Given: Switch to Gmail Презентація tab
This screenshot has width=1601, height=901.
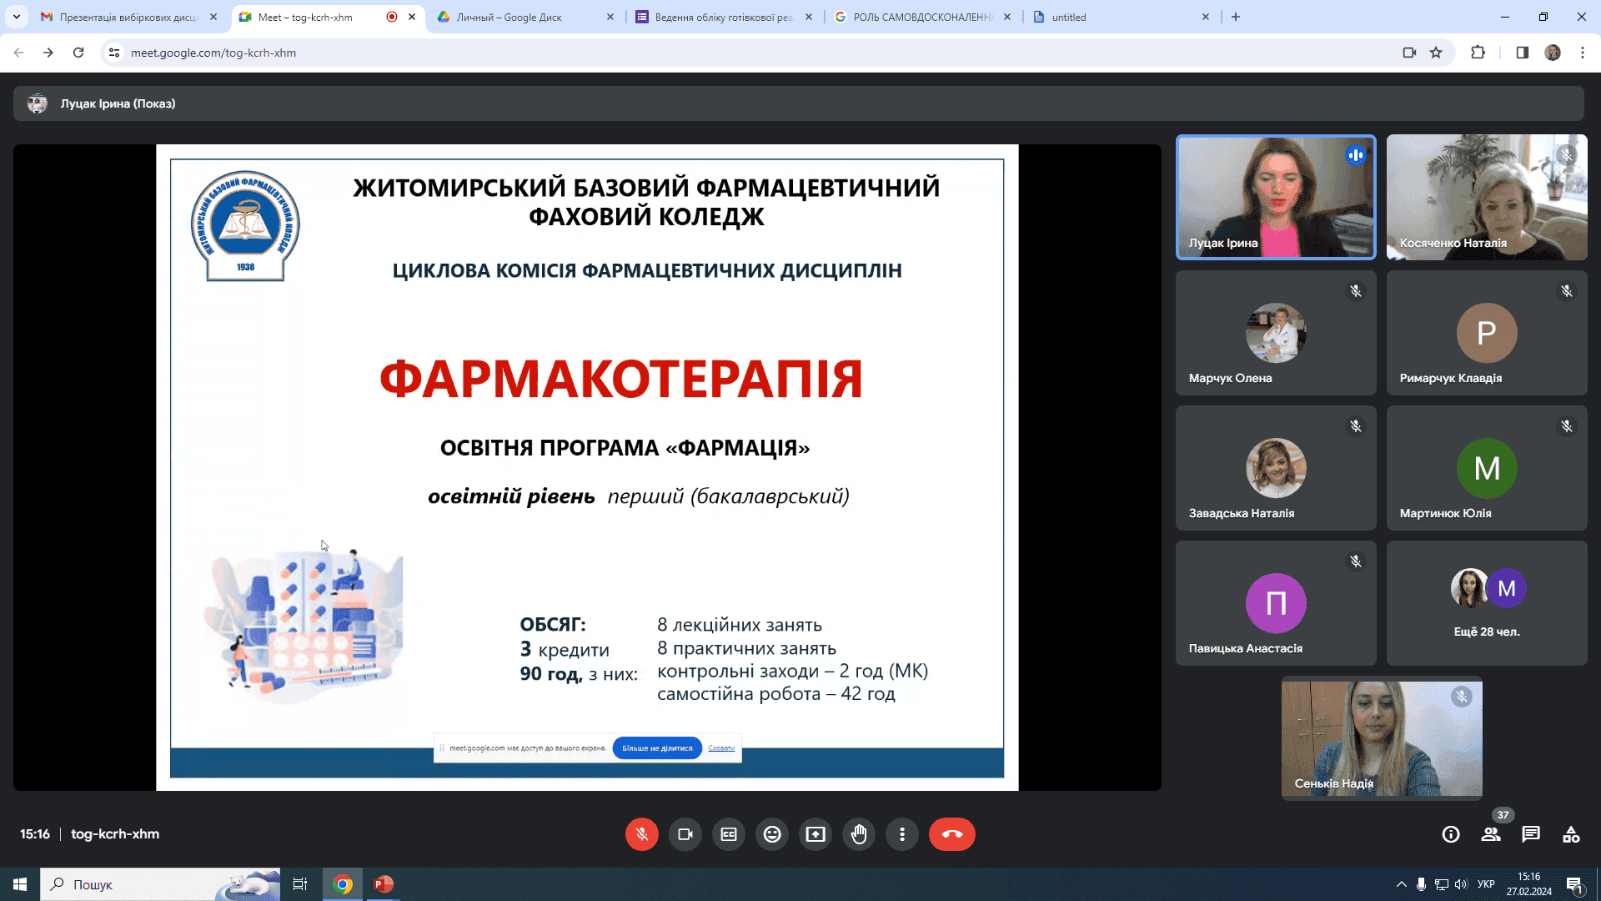Looking at the screenshot, I should click(x=129, y=17).
